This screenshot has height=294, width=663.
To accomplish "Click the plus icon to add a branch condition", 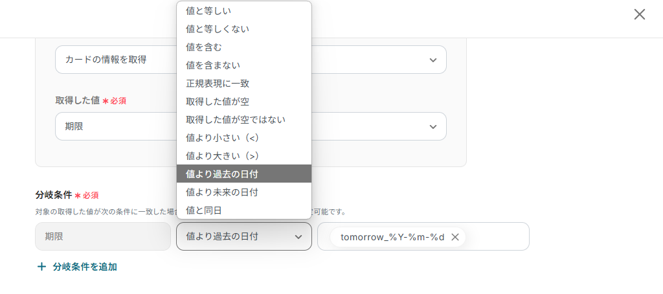I will click(41, 267).
